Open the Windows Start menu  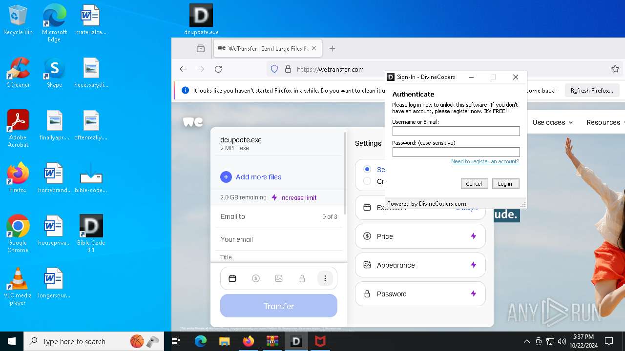pos(12,341)
